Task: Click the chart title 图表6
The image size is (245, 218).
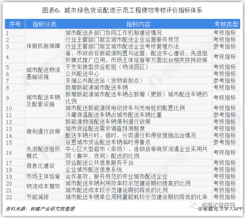Action: pyautogui.click(x=122, y=10)
